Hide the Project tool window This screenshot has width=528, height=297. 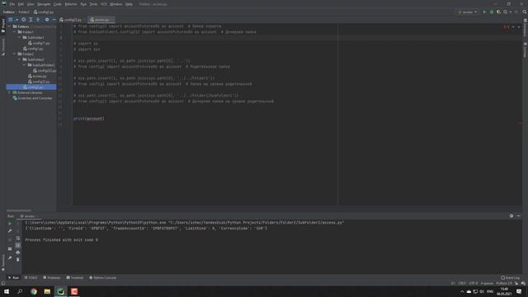point(54,20)
